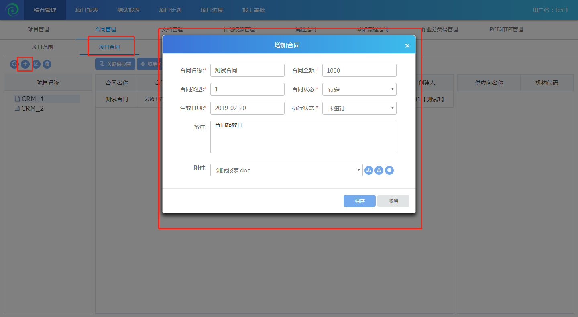The height and width of the screenshot is (317, 578).
Task: Open the 合同状态 dropdown
Action: (x=359, y=89)
